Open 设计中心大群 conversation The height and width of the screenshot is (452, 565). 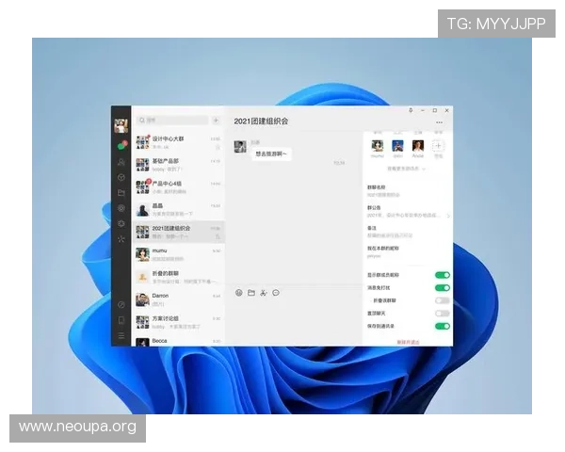(178, 142)
